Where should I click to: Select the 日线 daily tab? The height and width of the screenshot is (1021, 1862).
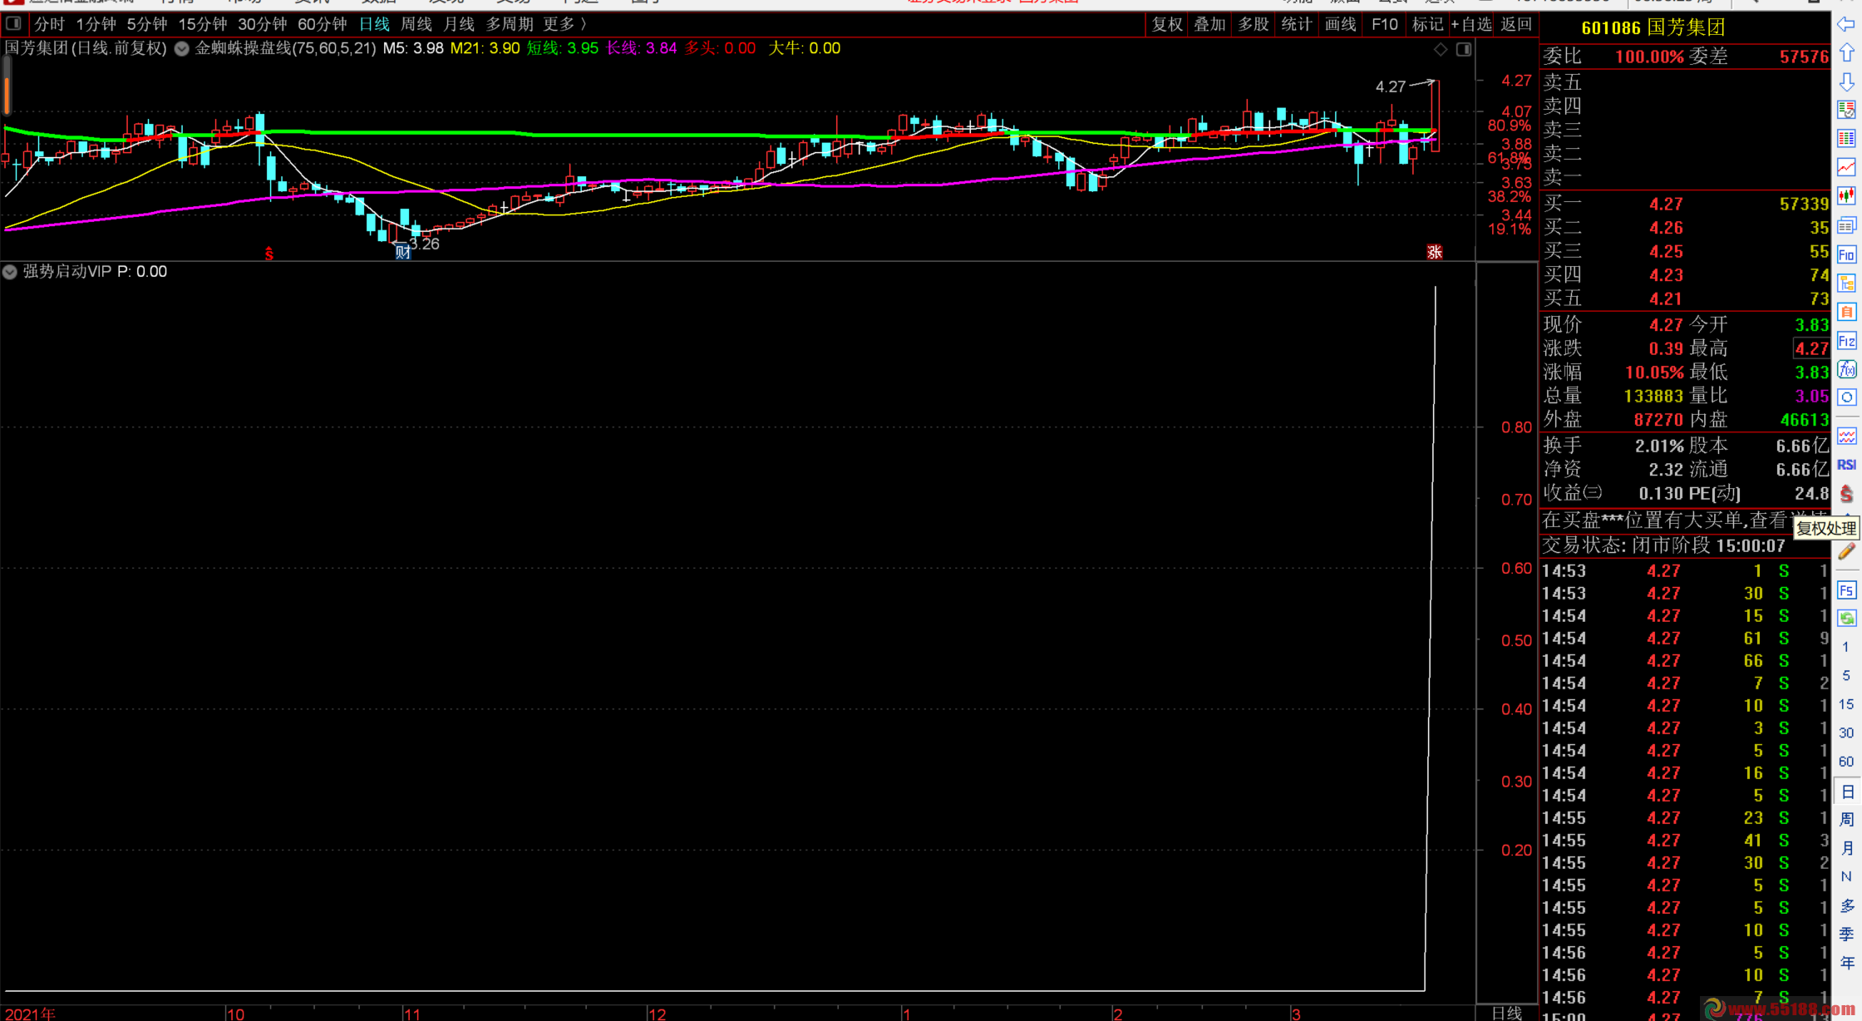tap(375, 24)
